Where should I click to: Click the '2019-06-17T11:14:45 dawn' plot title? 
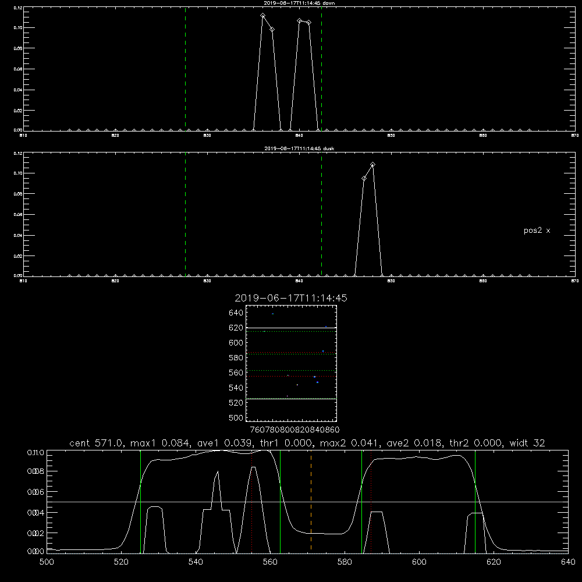pos(299,3)
